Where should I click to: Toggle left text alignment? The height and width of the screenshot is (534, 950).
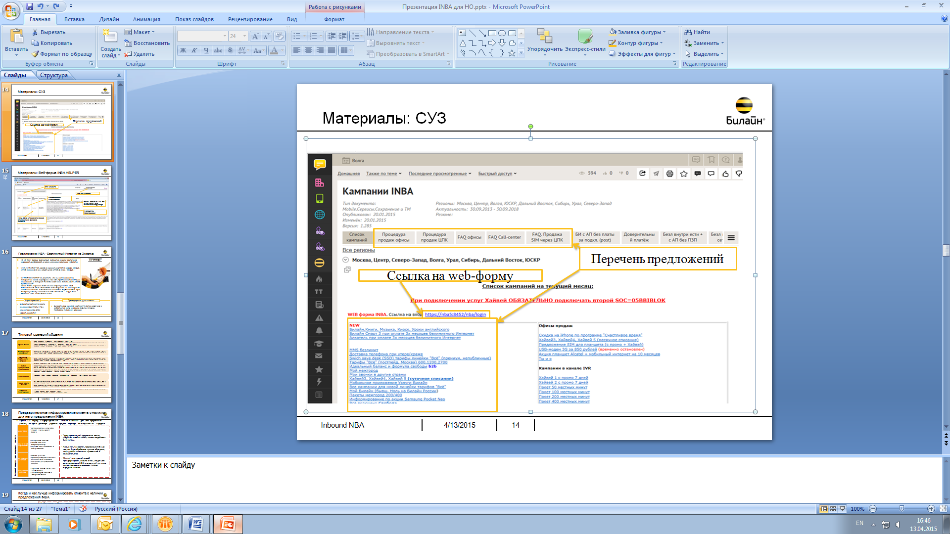[297, 50]
